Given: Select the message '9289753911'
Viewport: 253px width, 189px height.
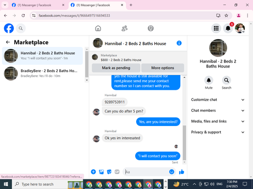Looking at the screenshot, I should (x=114, y=102).
